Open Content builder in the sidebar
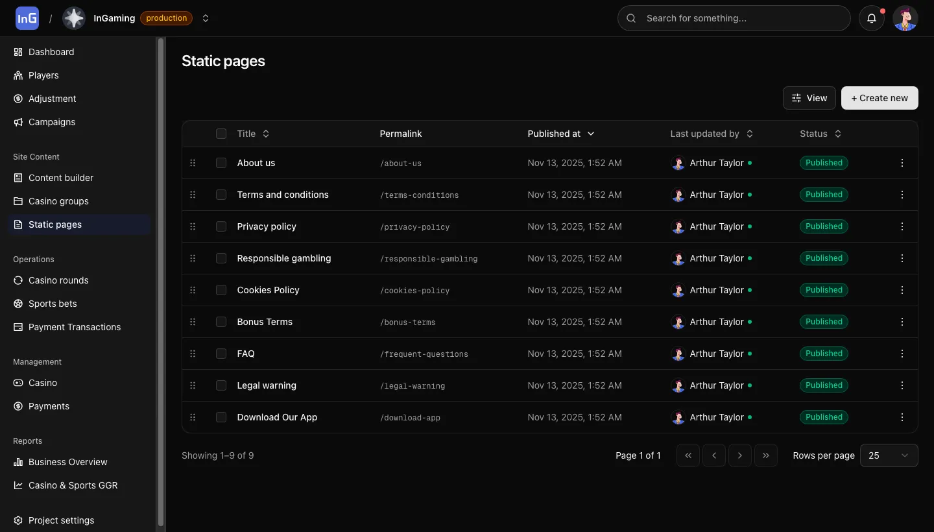 pos(61,178)
